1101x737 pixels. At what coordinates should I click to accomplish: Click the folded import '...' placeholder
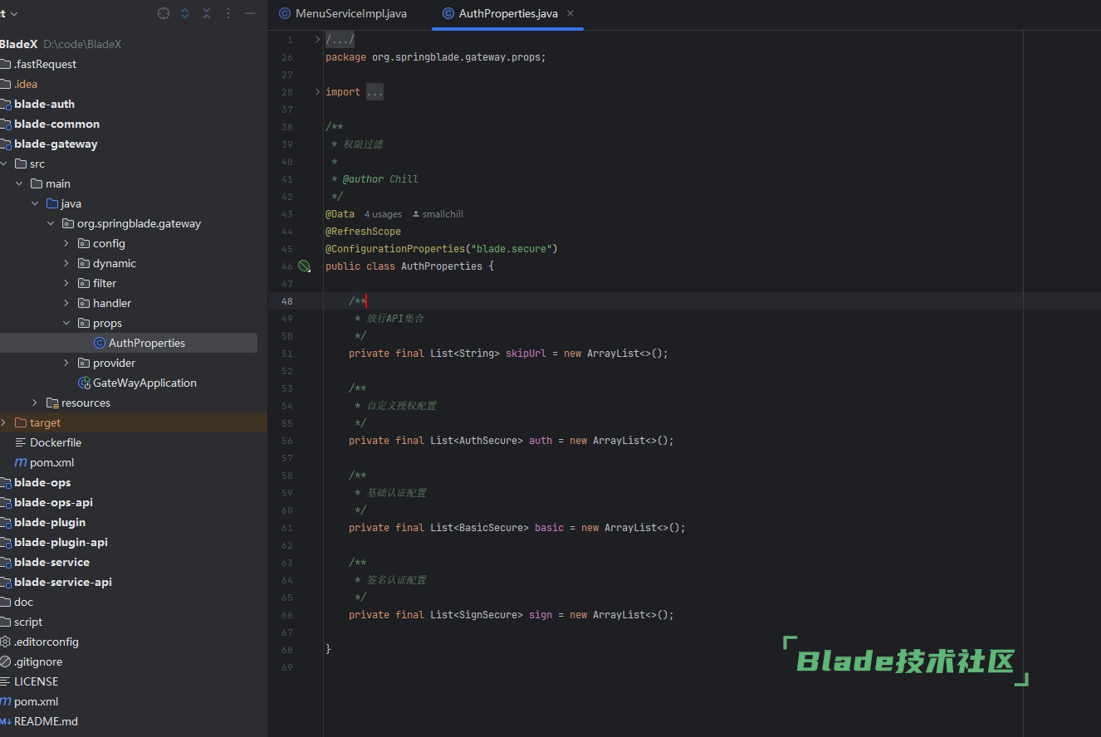[374, 92]
